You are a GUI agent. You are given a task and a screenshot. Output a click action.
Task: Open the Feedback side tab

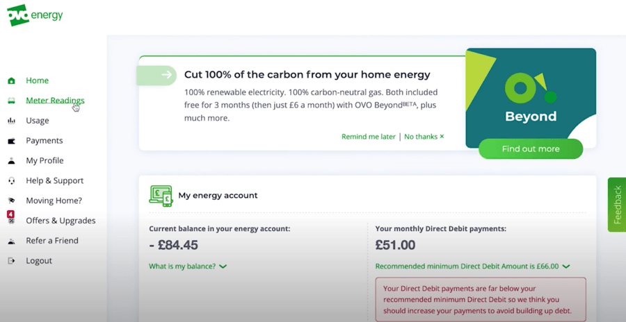coord(617,205)
